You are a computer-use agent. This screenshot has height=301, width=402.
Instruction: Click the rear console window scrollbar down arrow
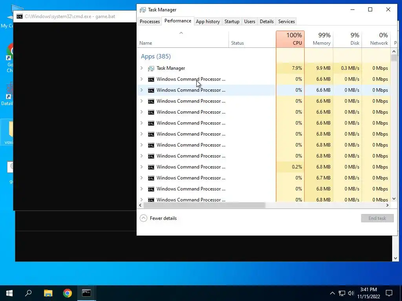395,258
